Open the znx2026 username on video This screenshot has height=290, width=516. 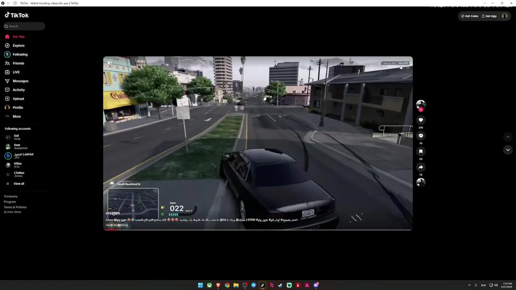tap(113, 213)
